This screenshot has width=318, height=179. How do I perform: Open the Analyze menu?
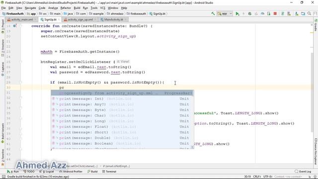[53, 8]
